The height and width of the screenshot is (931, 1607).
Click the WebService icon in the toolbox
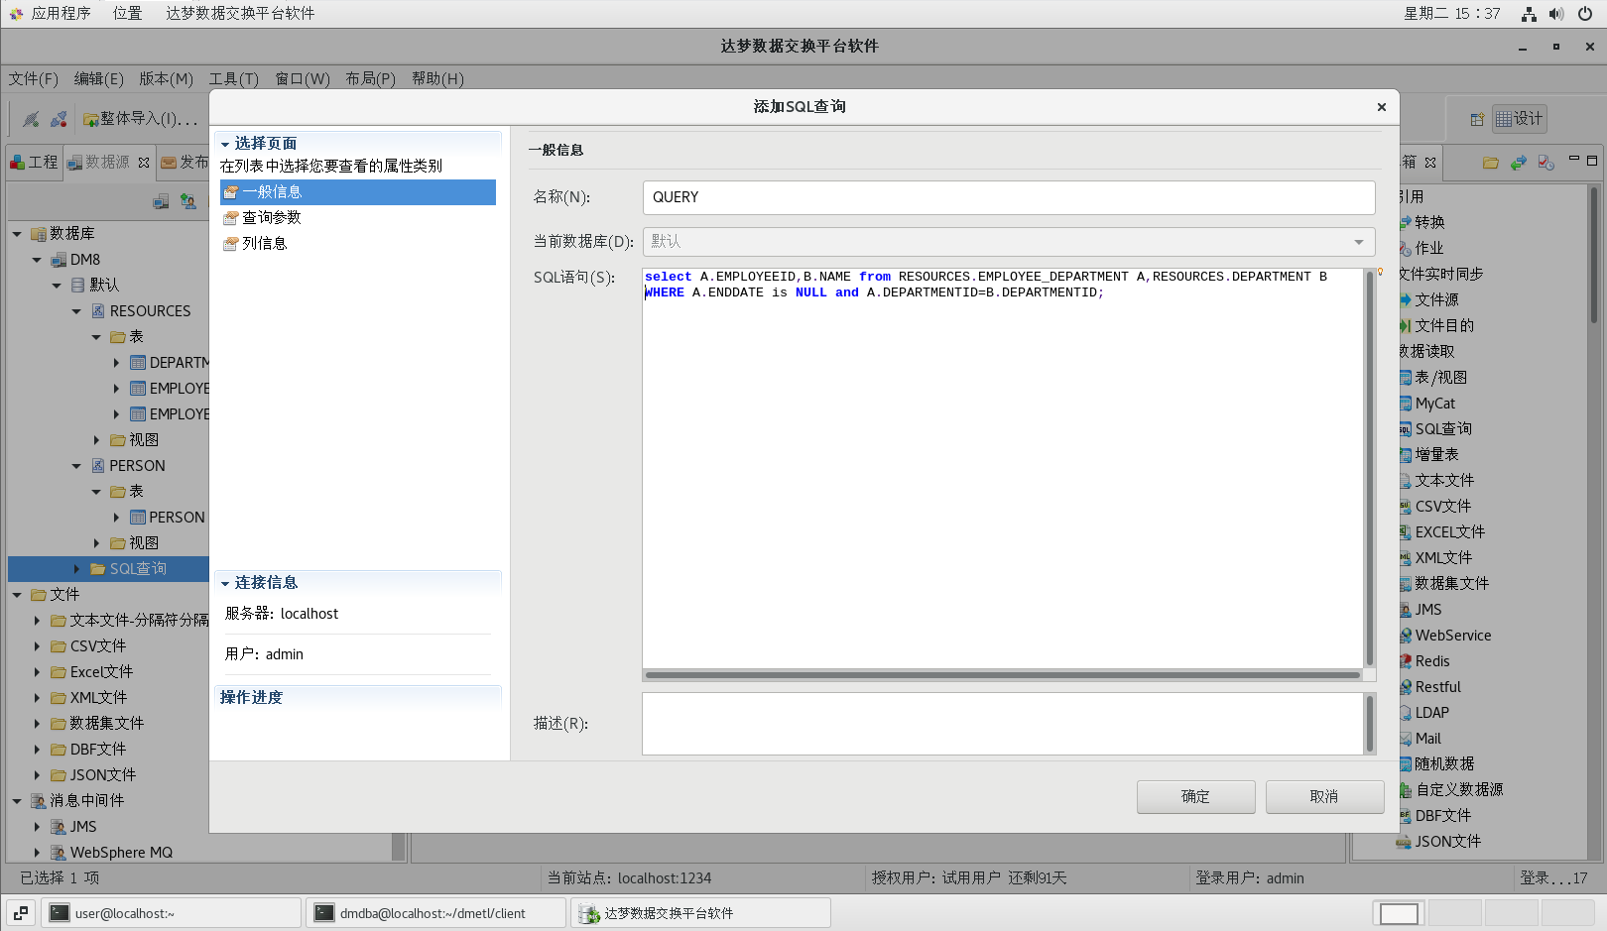click(x=1406, y=636)
